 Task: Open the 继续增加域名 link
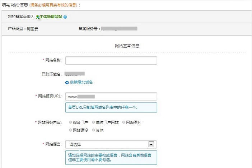[81, 82]
